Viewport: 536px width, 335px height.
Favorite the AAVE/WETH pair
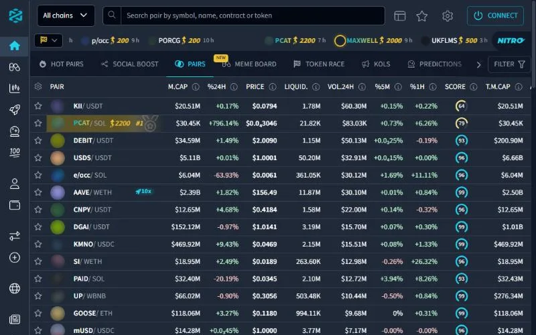pyautogui.click(x=38, y=192)
